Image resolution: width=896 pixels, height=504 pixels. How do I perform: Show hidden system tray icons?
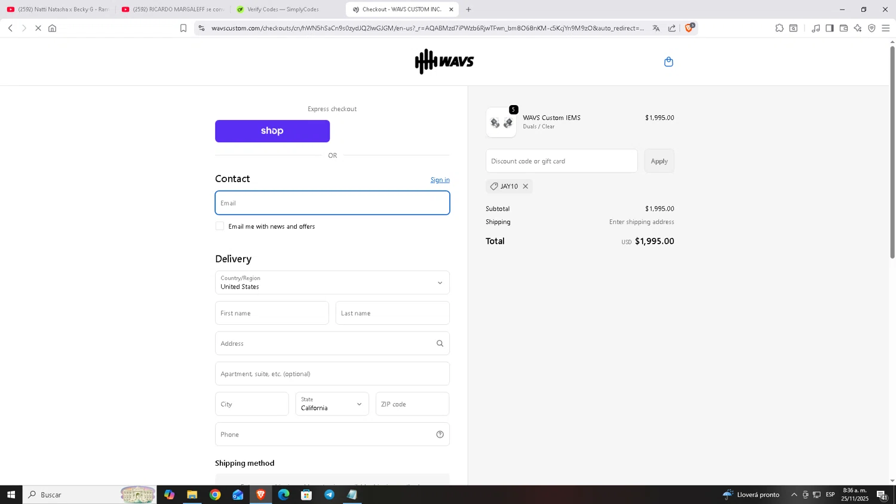pyautogui.click(x=794, y=494)
